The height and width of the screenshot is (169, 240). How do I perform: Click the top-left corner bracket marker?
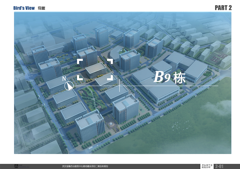coord(79,61)
